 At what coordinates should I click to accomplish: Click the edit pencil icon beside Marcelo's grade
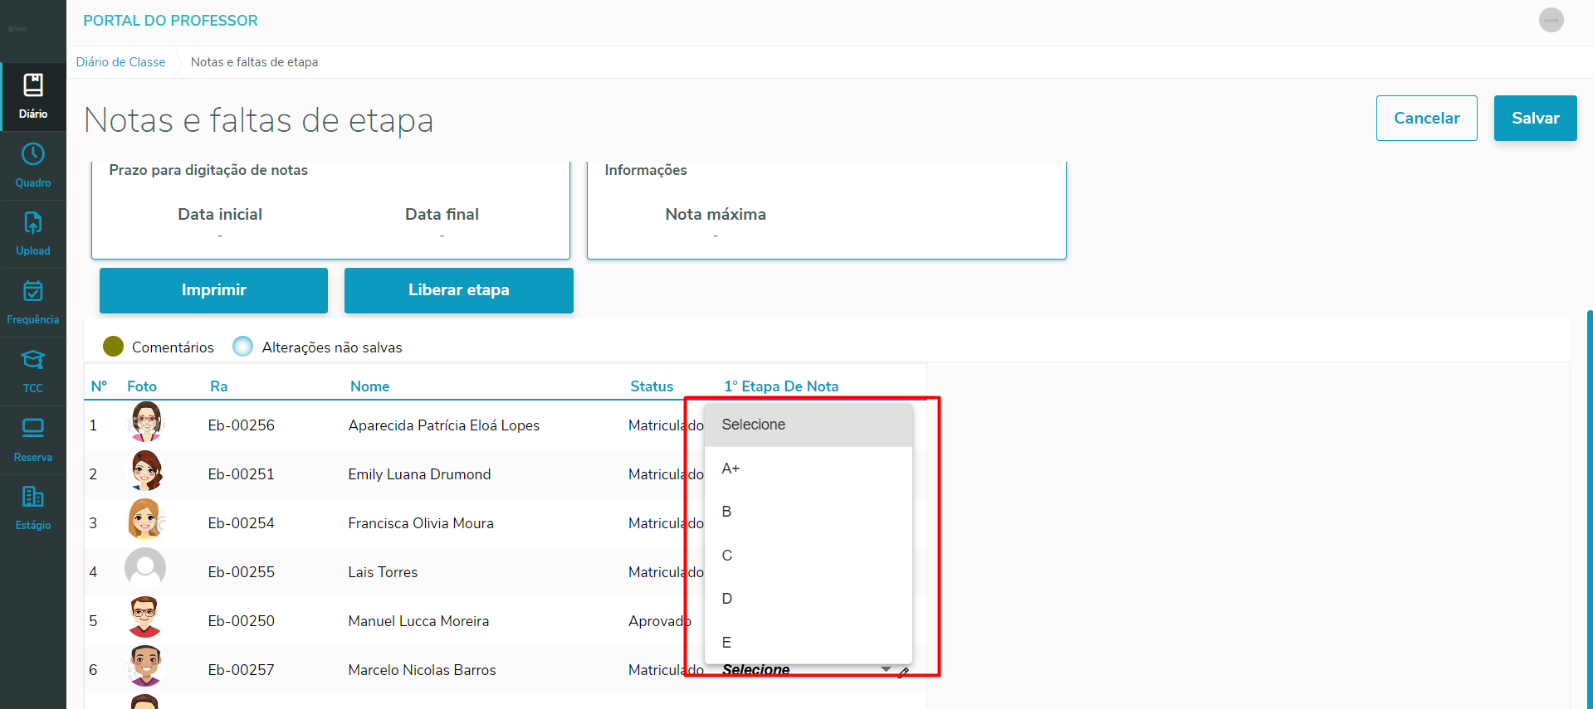tap(903, 673)
